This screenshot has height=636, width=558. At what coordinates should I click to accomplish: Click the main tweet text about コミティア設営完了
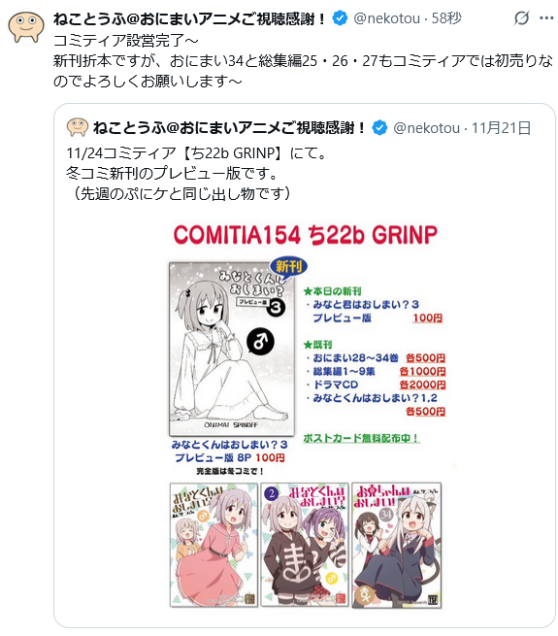click(x=303, y=61)
